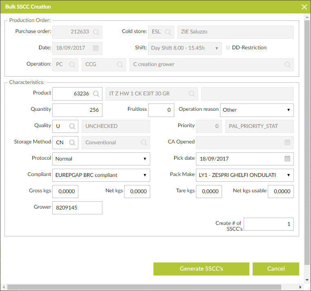Screen dimensions: 311x291
Task: Open the Storage Method CN lookup icon
Action: pos(72,143)
